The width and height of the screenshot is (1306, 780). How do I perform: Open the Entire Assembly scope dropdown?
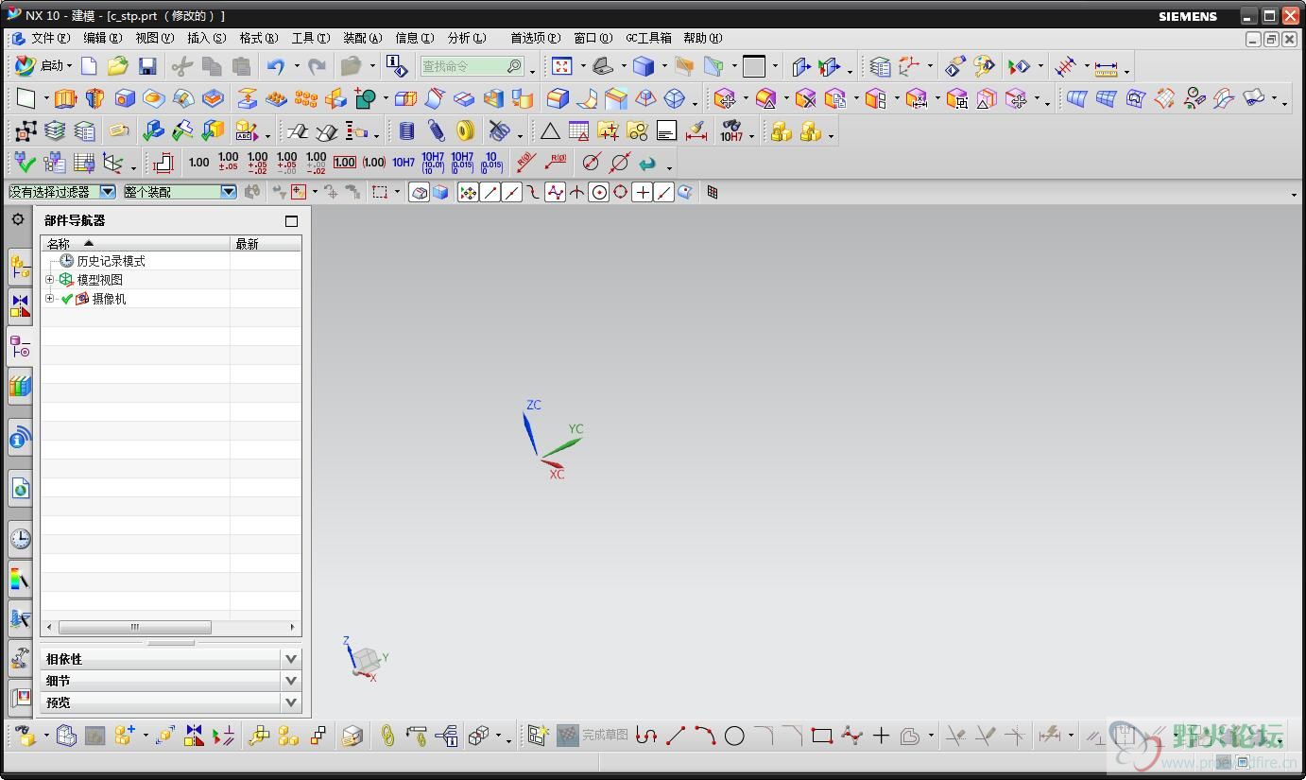click(229, 192)
